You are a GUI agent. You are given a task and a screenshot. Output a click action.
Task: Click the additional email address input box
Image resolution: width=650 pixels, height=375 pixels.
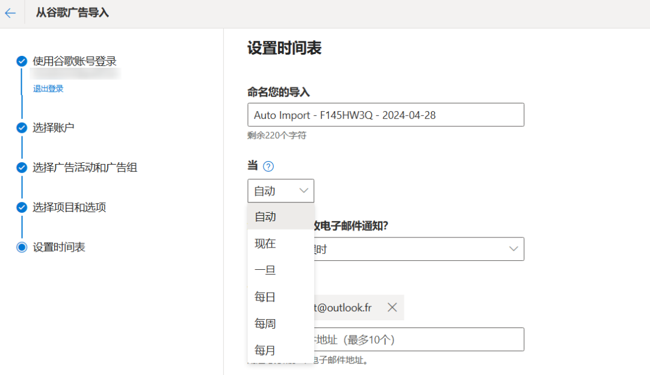[421, 339]
